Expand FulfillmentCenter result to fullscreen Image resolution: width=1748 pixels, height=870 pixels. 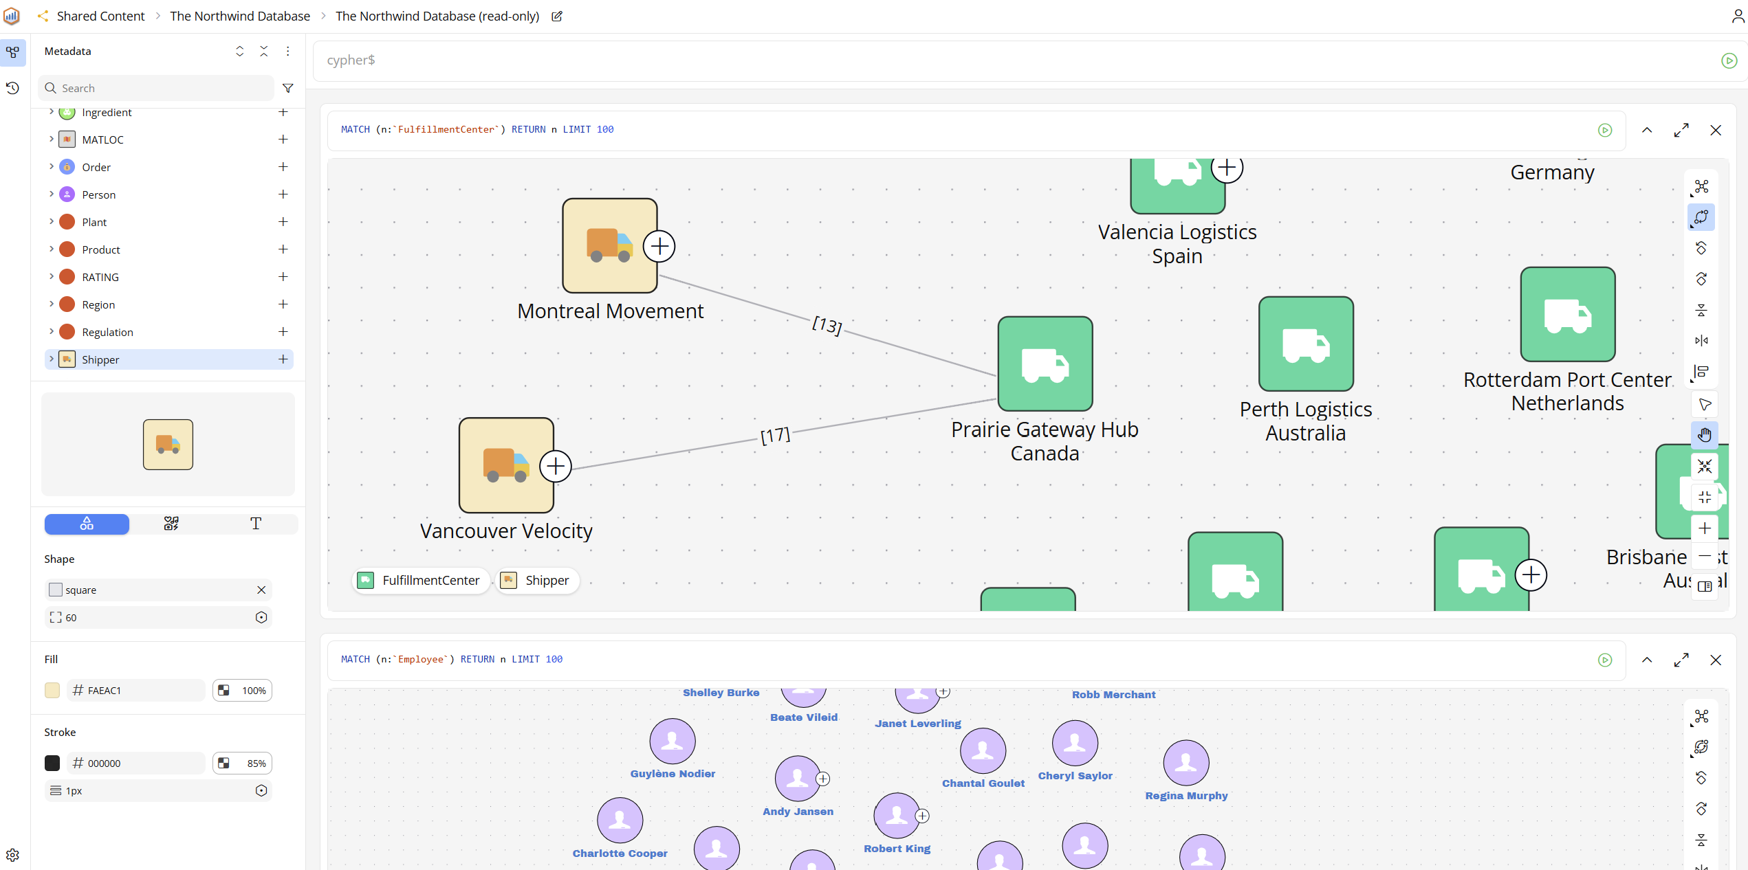1681,130
